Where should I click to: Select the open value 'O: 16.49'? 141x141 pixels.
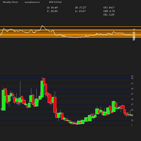click(x=52, y=8)
